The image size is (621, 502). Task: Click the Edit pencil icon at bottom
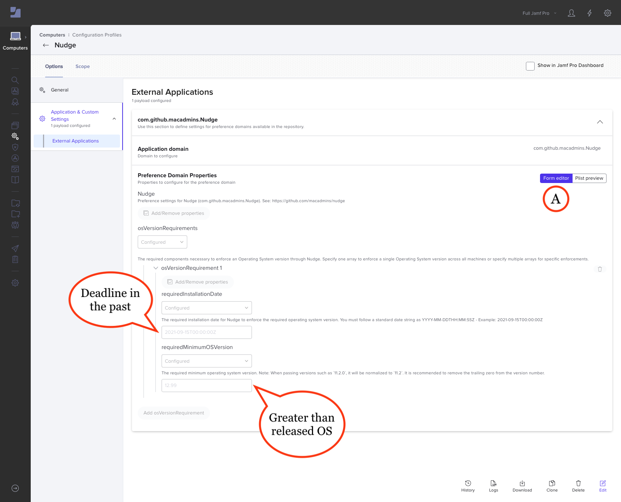[603, 483]
